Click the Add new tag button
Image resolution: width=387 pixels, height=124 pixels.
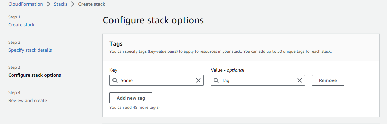(x=131, y=98)
